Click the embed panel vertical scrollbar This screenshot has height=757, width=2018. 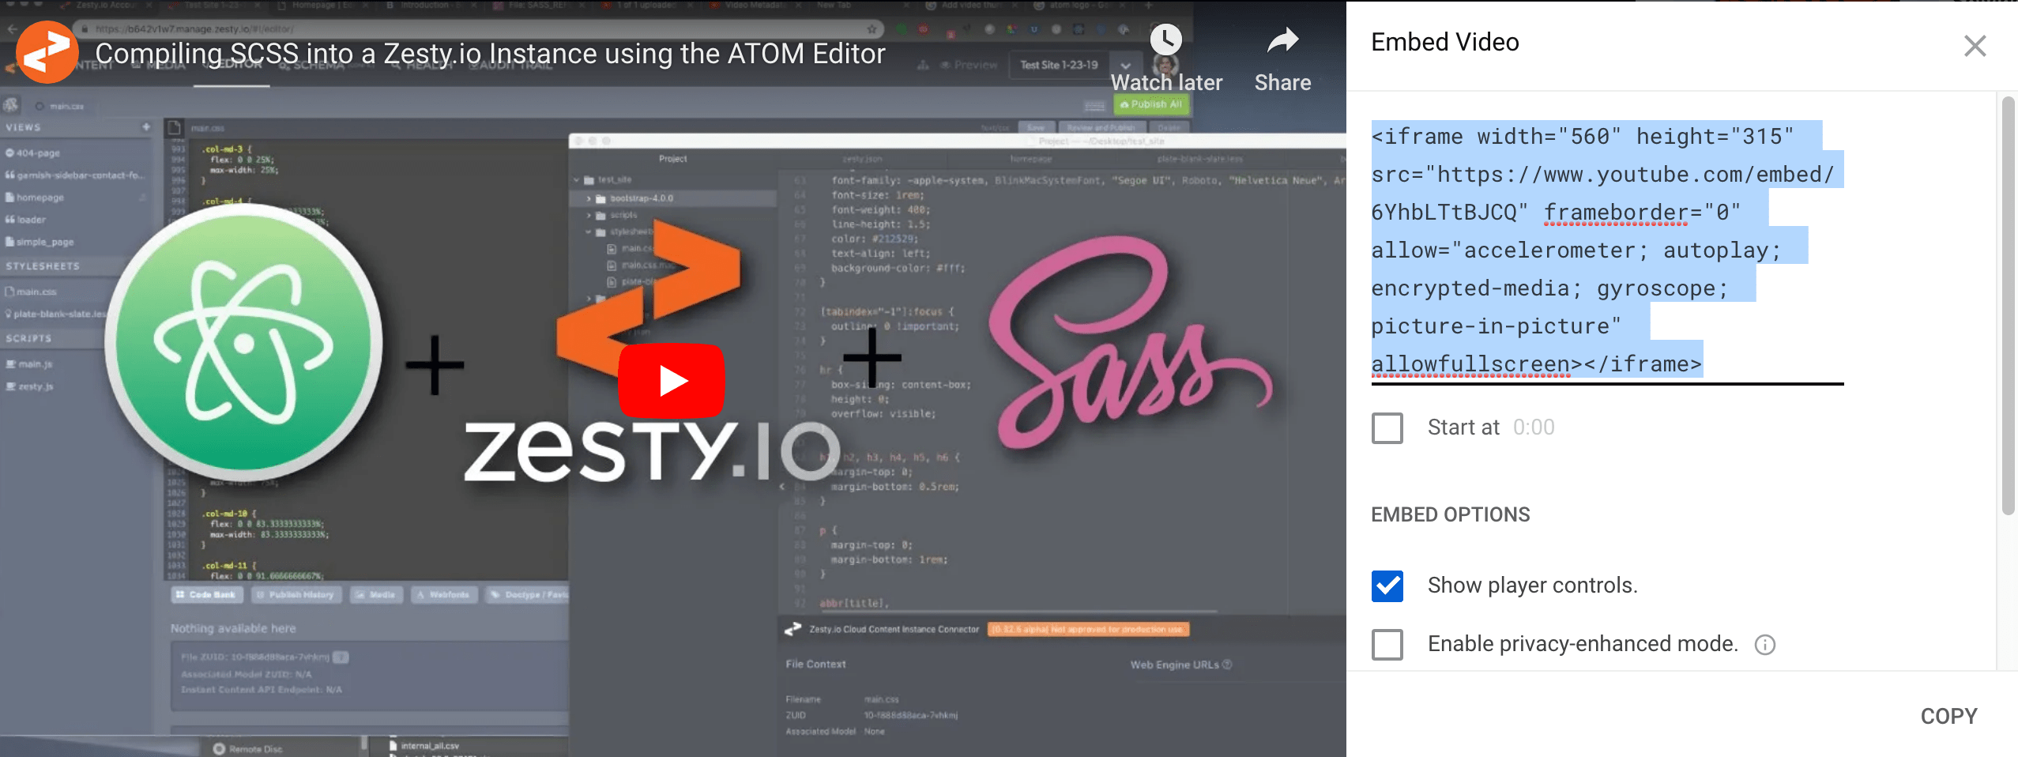coord(2009,306)
